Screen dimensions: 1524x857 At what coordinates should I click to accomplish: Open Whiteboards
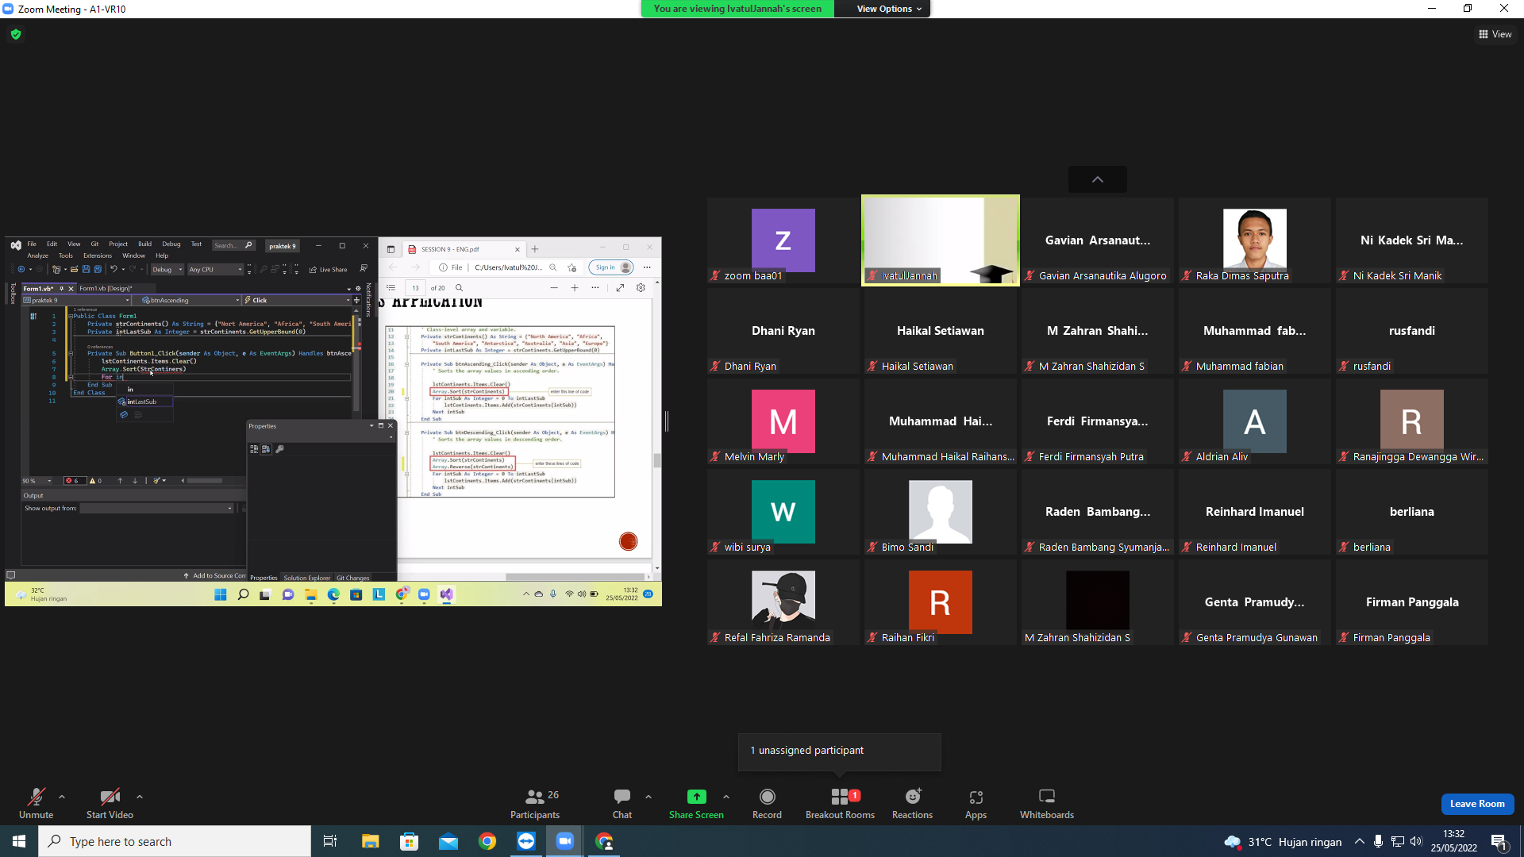[x=1047, y=803]
